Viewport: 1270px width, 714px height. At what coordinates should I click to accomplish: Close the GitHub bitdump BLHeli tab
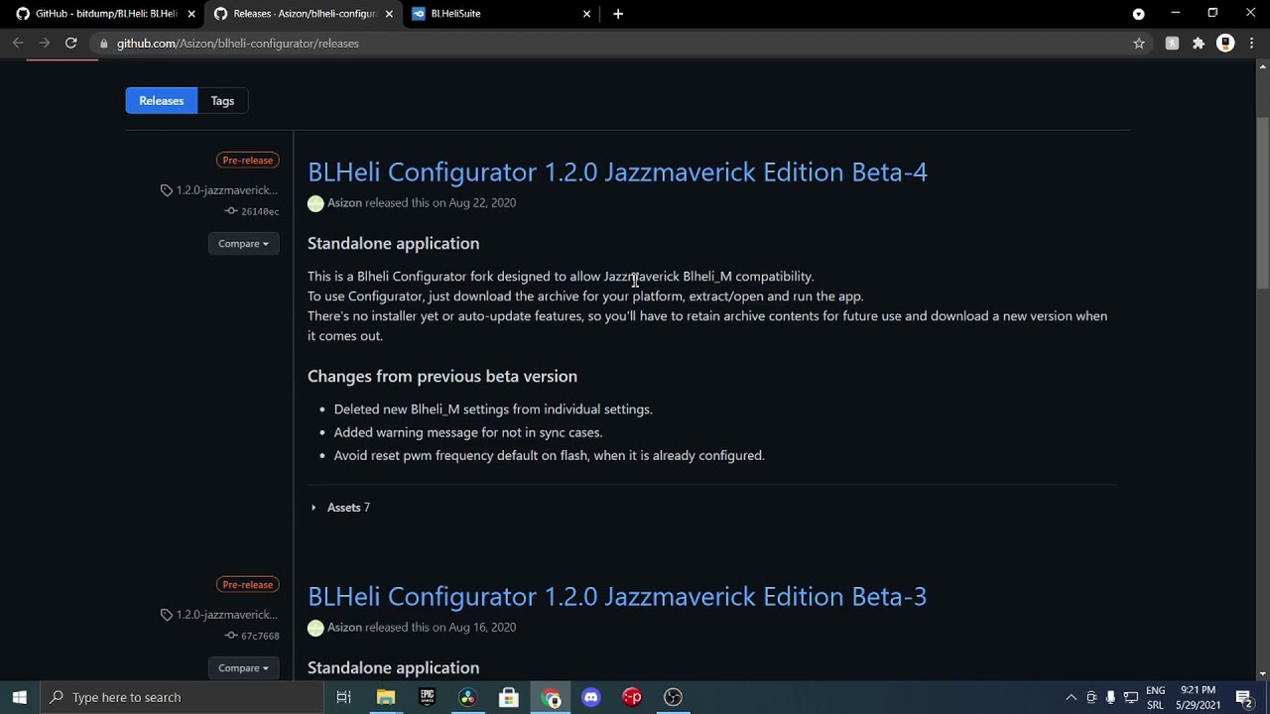pyautogui.click(x=191, y=14)
